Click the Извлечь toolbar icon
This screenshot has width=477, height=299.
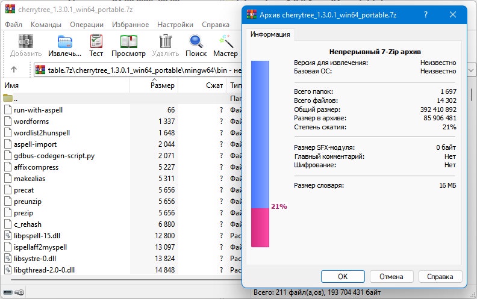coord(65,42)
